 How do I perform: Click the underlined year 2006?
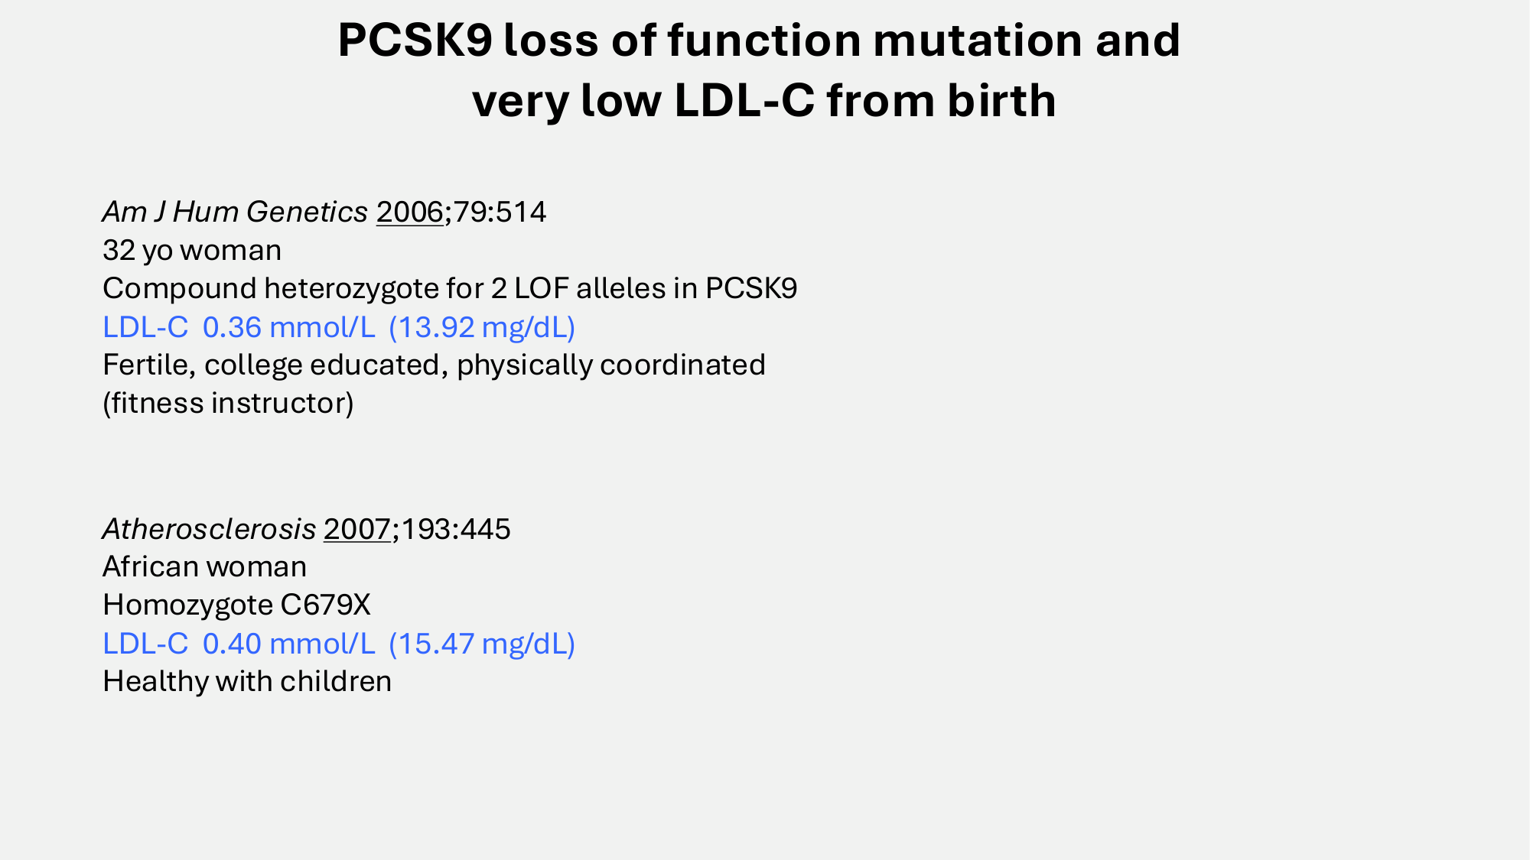[x=409, y=213]
